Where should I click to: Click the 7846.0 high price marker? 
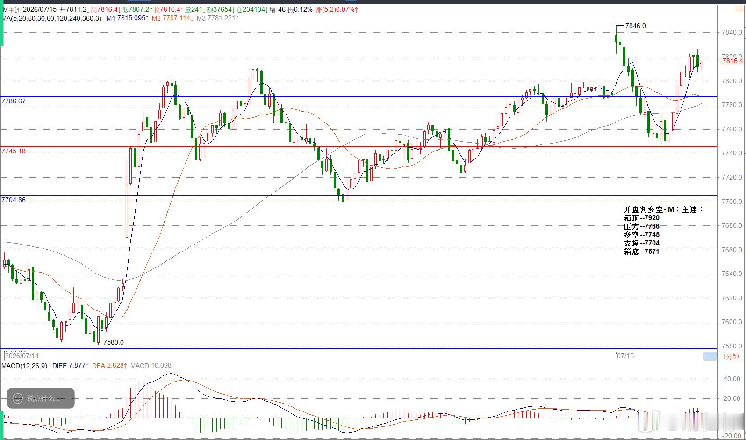click(636, 26)
